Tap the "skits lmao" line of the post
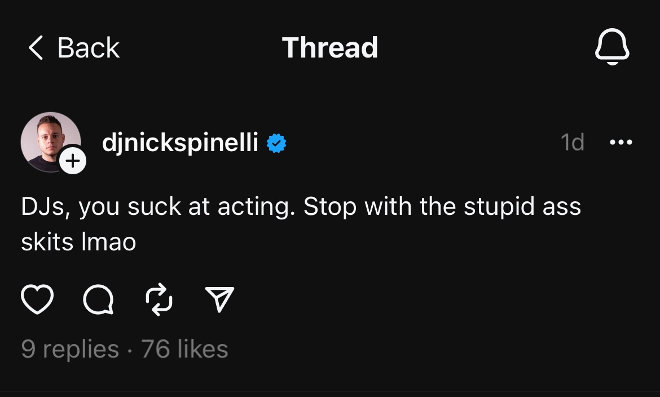The image size is (660, 397). coord(78,242)
